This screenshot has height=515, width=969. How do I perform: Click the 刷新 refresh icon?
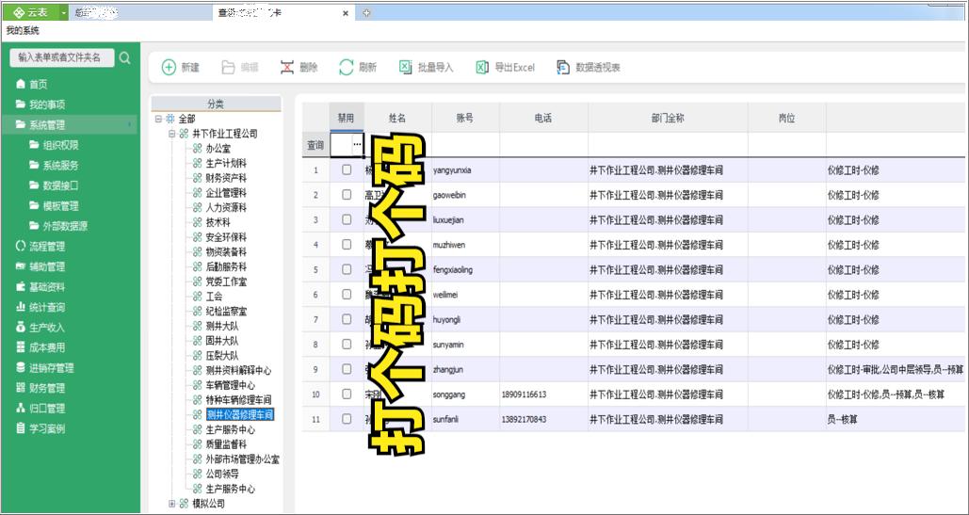[x=347, y=67]
